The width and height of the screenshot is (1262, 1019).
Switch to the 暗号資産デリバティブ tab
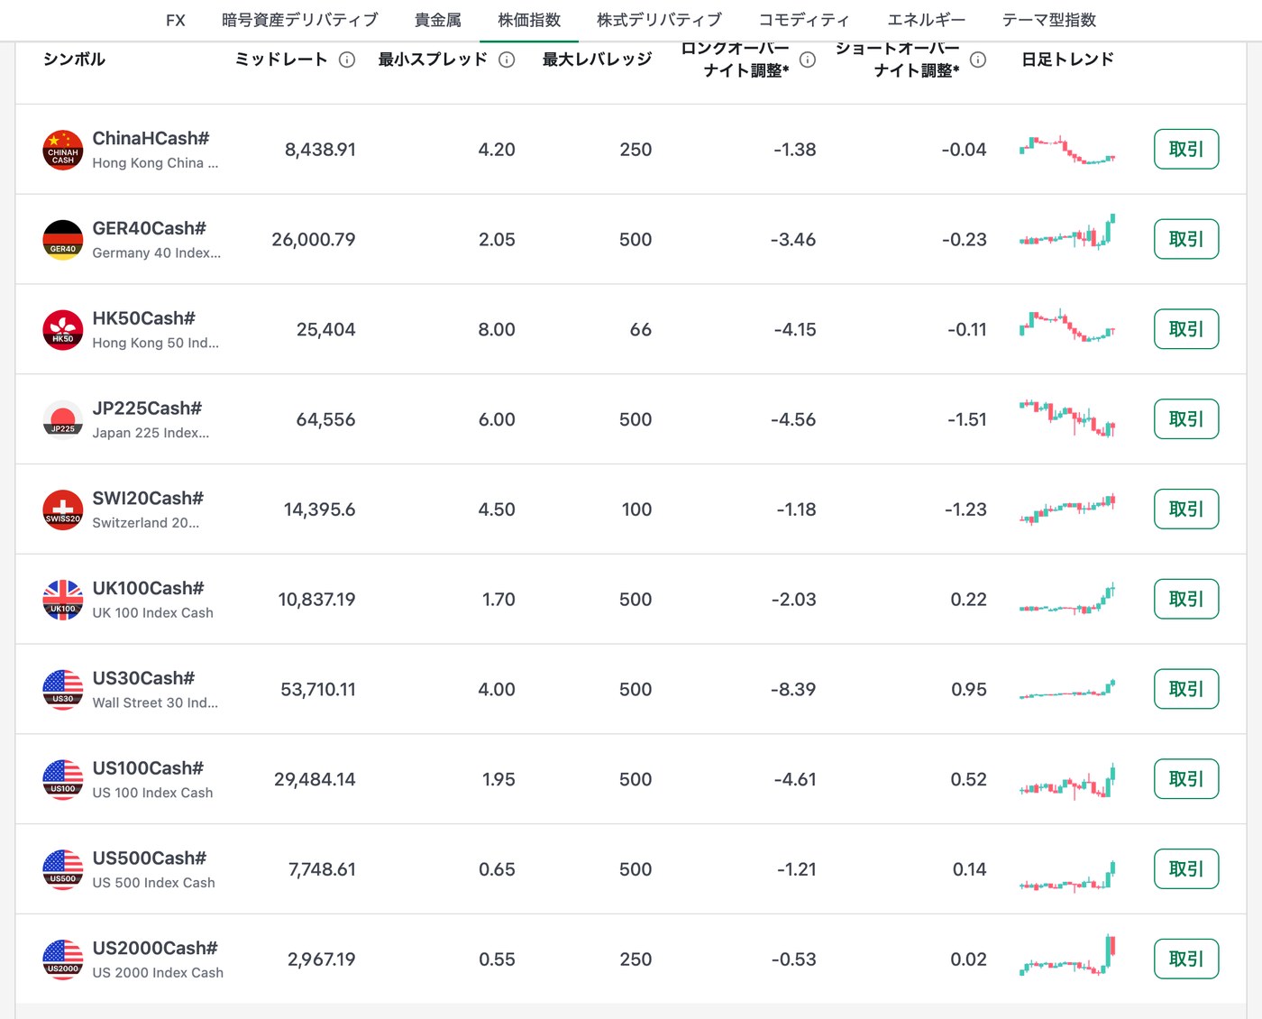point(300,20)
